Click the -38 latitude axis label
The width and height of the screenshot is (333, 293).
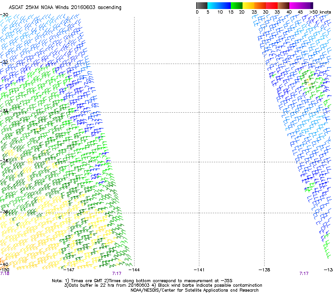coord(4,212)
